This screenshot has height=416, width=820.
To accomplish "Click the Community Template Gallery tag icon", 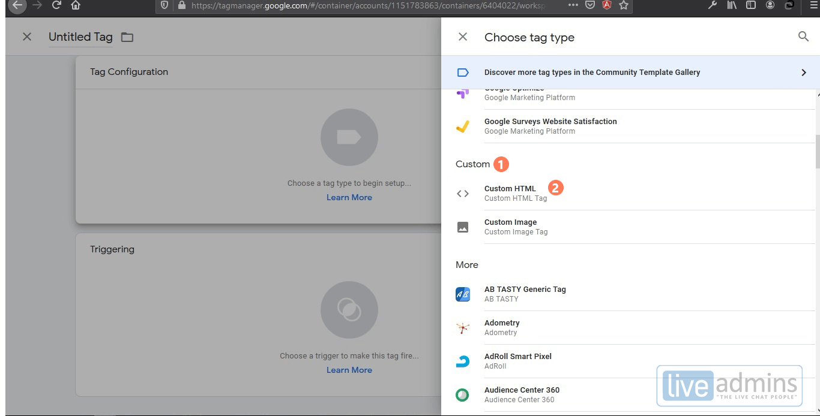I will point(463,73).
